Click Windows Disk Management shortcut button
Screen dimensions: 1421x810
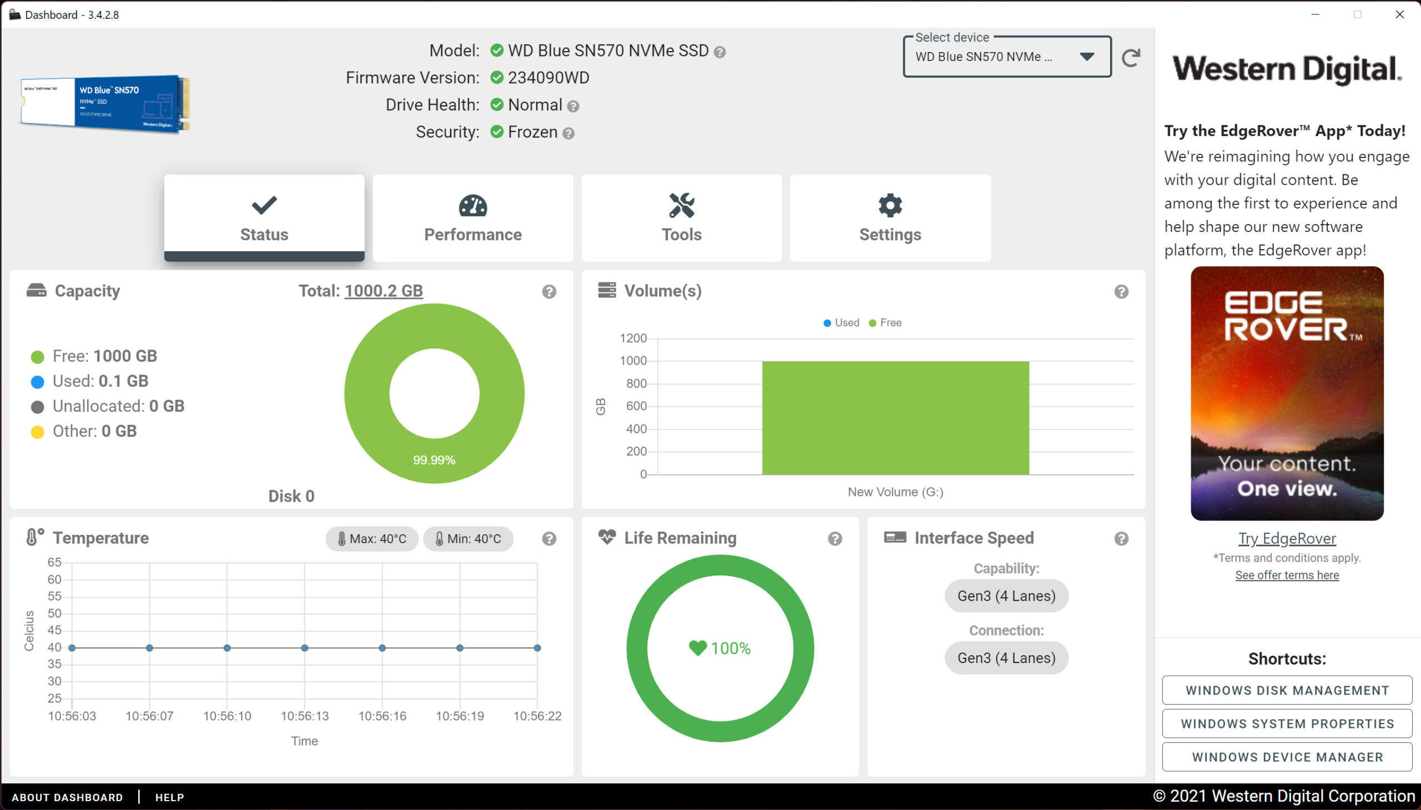[1287, 690]
